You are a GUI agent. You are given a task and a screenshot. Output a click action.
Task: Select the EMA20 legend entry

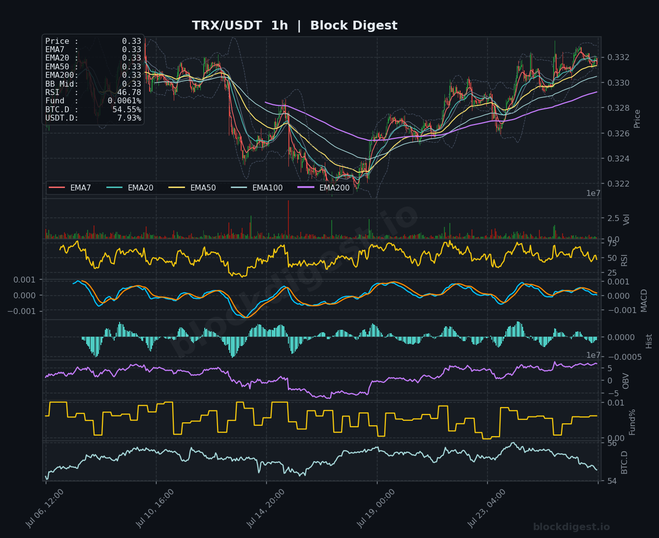pos(129,188)
